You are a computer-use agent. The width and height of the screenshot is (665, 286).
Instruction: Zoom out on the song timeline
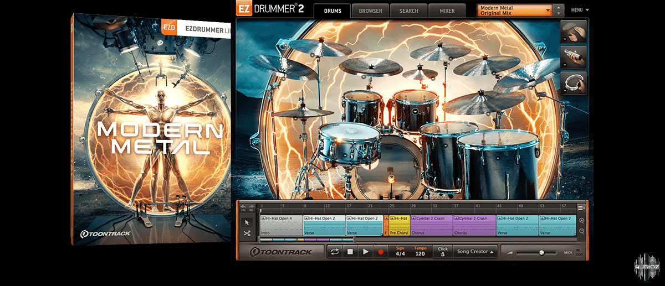581,232
